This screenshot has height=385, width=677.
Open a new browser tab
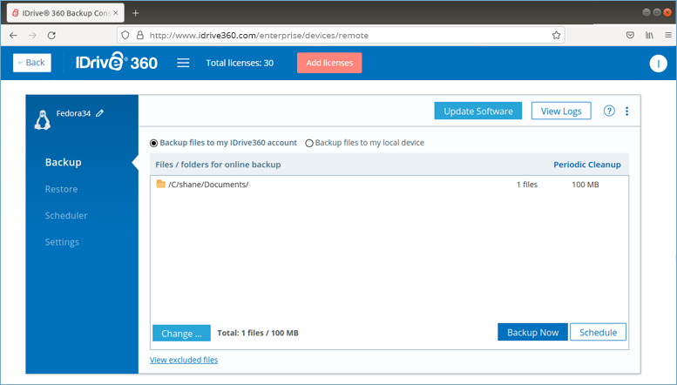[136, 13]
